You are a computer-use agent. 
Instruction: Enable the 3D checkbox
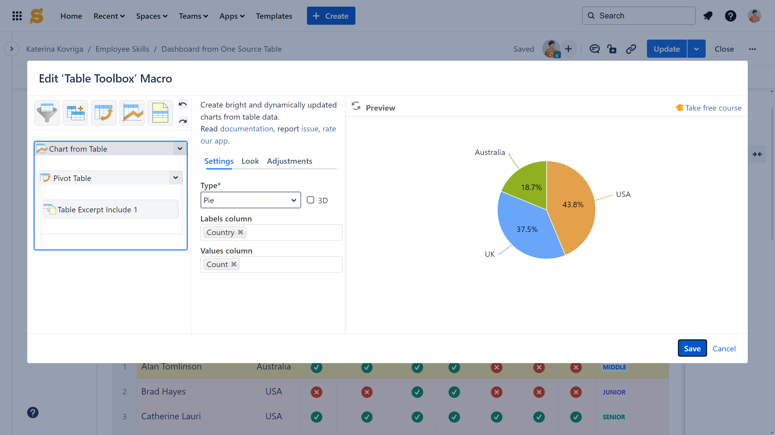pos(310,200)
